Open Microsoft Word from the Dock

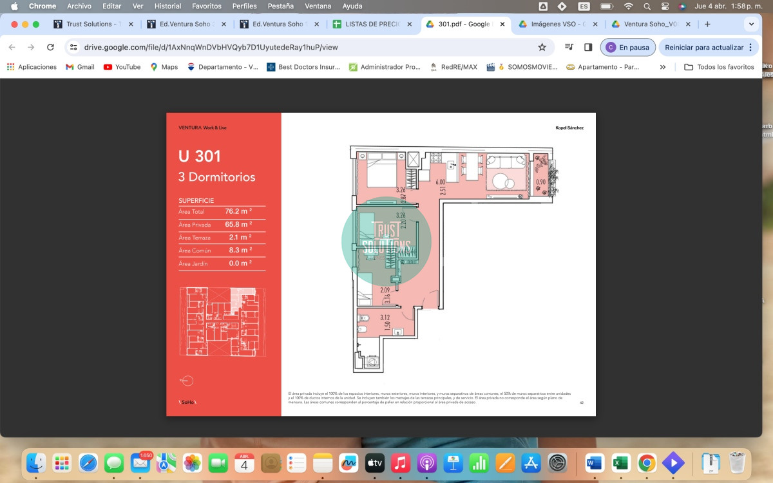tap(595, 462)
